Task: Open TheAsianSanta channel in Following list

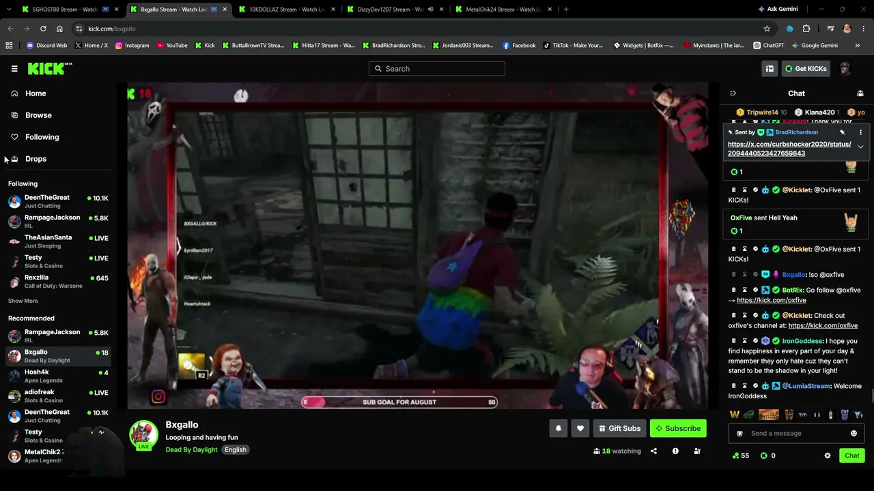Action: (59, 241)
